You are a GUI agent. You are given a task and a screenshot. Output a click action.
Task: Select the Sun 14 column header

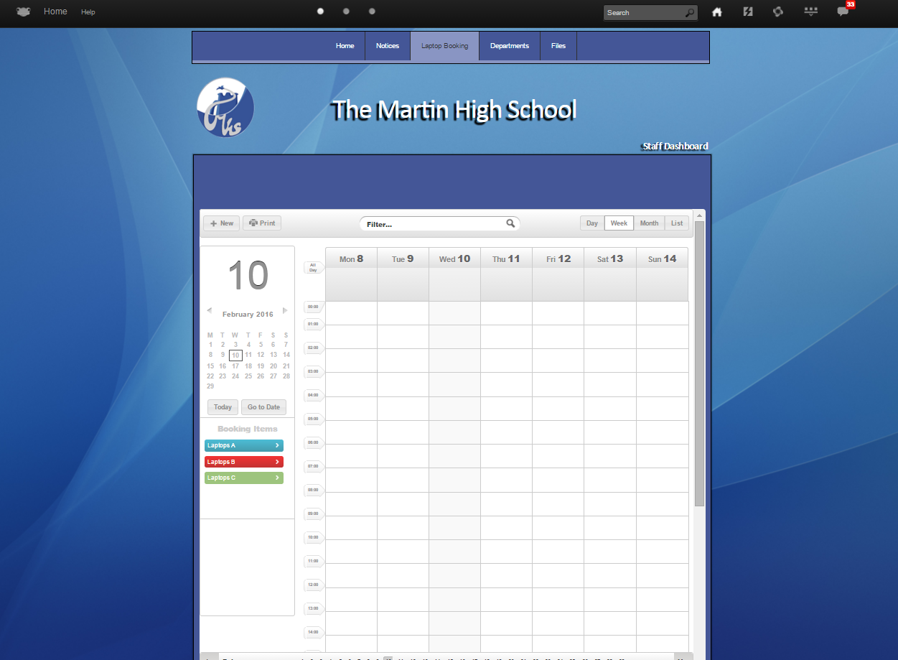coord(662,259)
